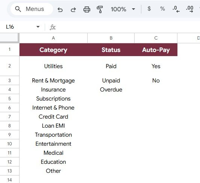Print the spreadsheet with the printer icon

pos(87,9)
